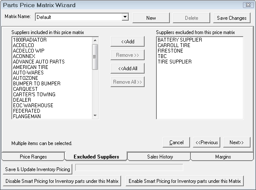Click the <<Add supplier button

pos(127,41)
